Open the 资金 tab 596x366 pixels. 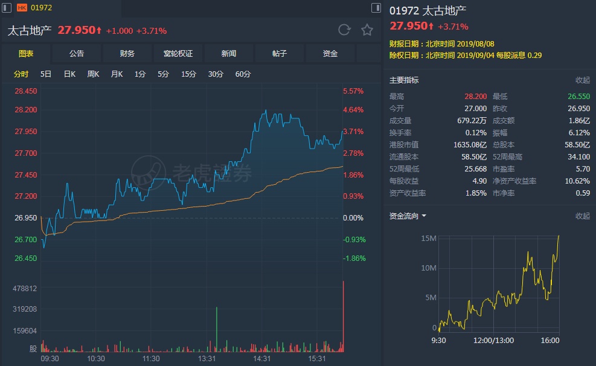click(x=330, y=54)
